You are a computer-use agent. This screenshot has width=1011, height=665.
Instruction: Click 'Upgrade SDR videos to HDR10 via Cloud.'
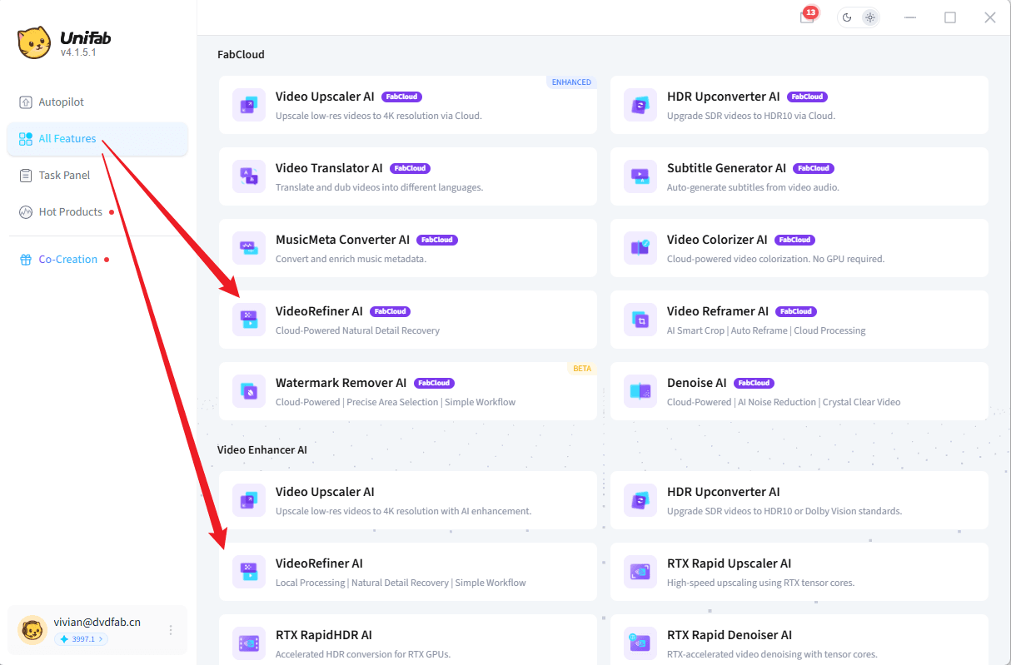tap(751, 116)
